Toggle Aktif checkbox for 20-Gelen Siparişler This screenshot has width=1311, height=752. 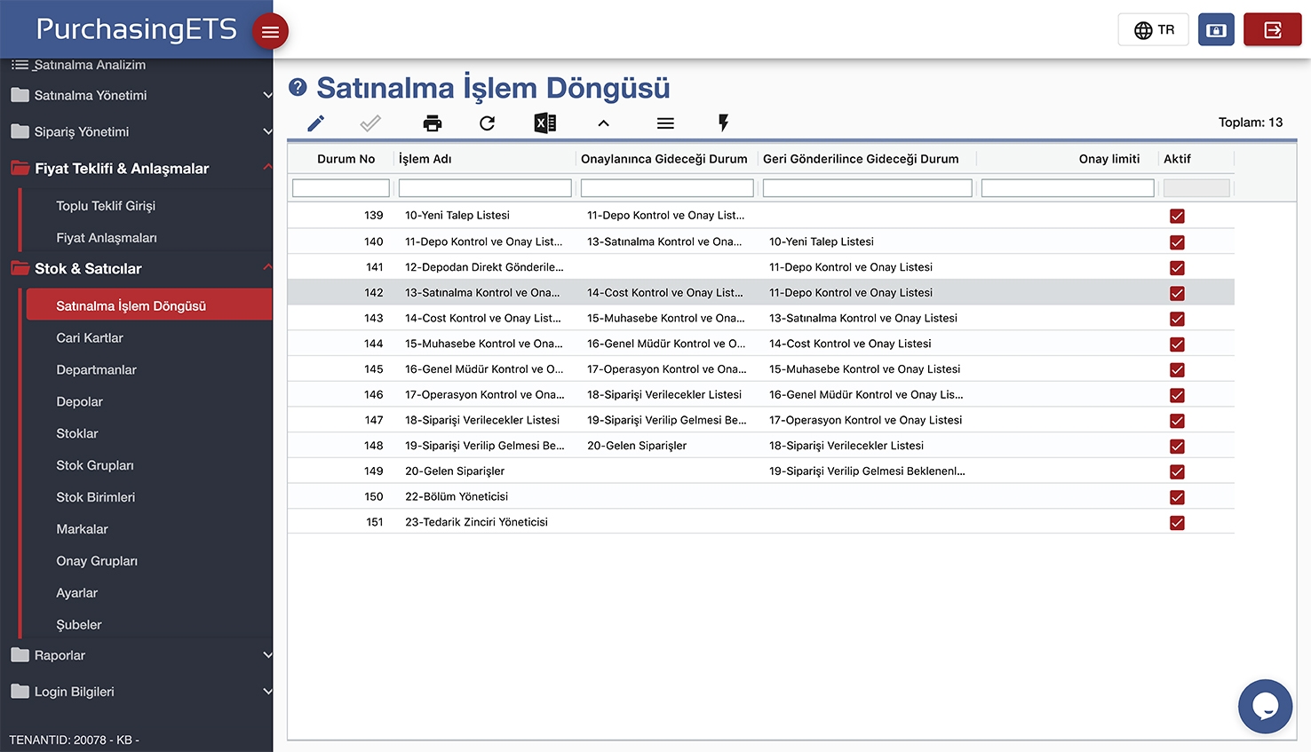click(x=1177, y=471)
